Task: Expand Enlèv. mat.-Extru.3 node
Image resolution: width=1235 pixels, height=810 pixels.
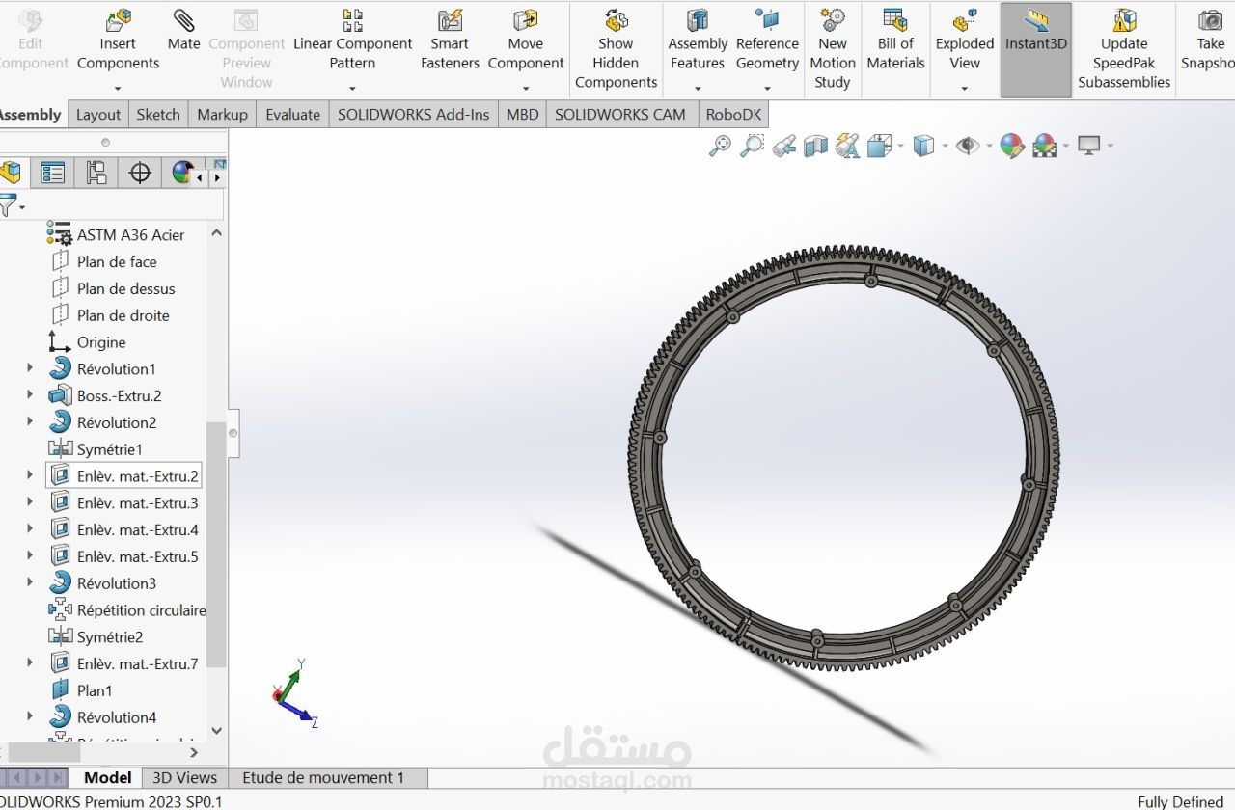Action: [x=30, y=502]
